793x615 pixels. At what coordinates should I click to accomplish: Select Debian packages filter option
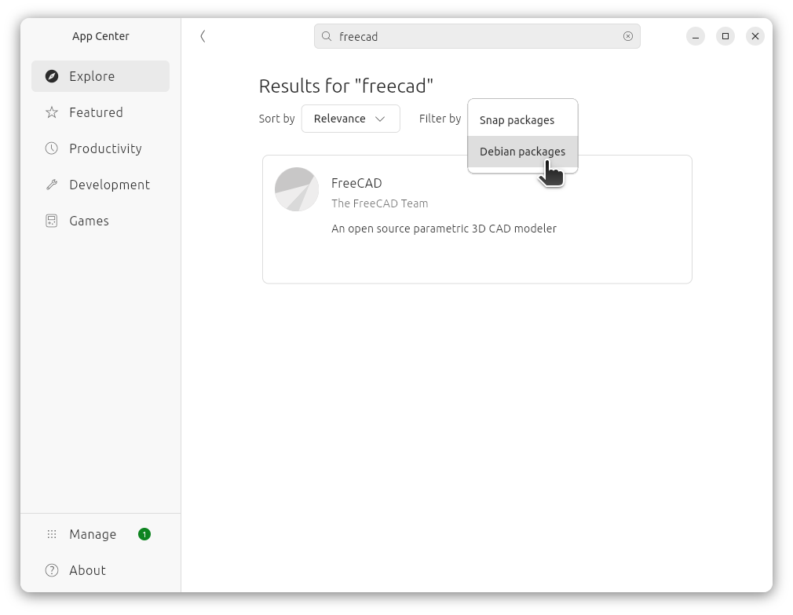pos(522,152)
